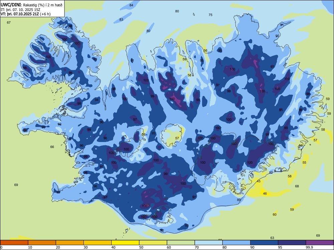Viewport: 334px width, 250px height.
Task: Click the 30–40 amber legend band
Action: (98, 243)
